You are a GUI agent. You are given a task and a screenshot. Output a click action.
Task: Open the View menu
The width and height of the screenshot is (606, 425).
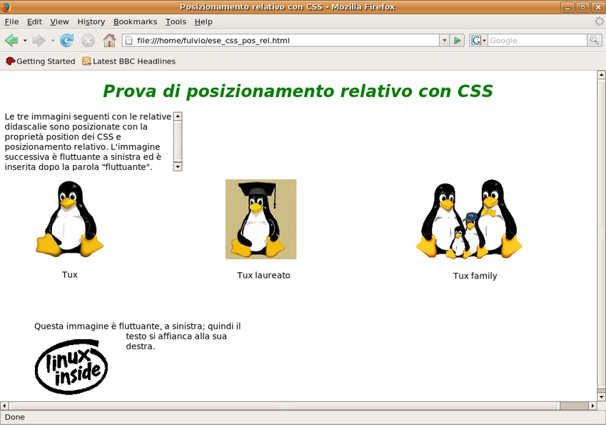pos(59,21)
